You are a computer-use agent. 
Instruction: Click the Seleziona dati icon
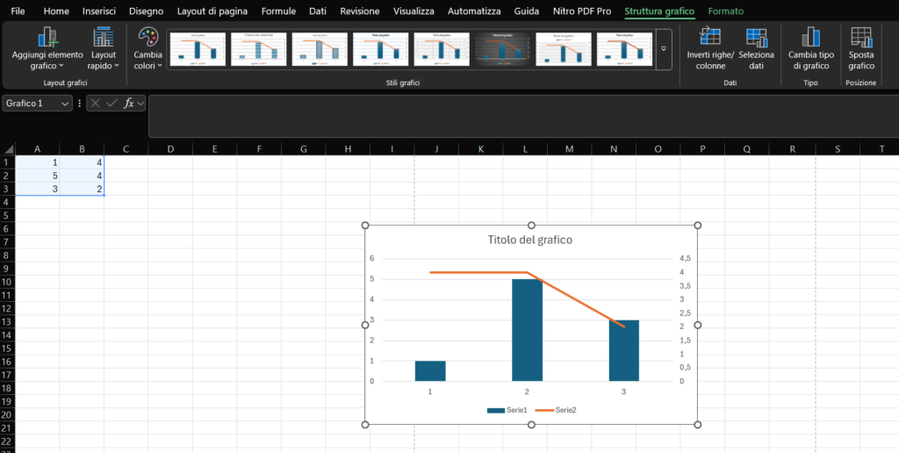(x=756, y=37)
